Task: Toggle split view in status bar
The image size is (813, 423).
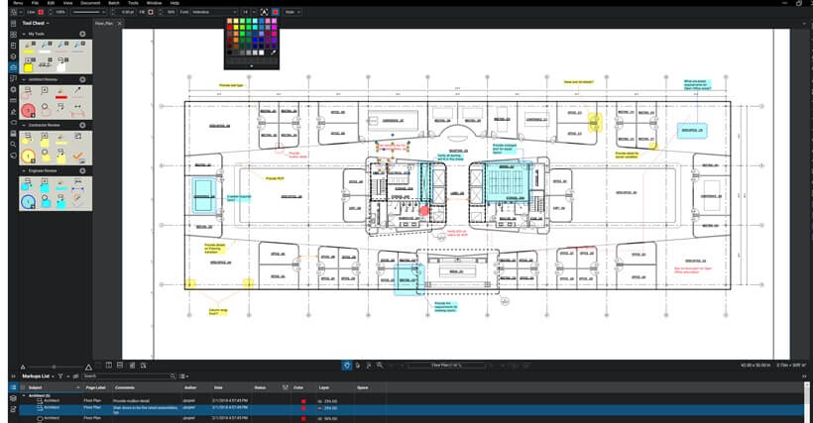Action: pyautogui.click(x=109, y=366)
